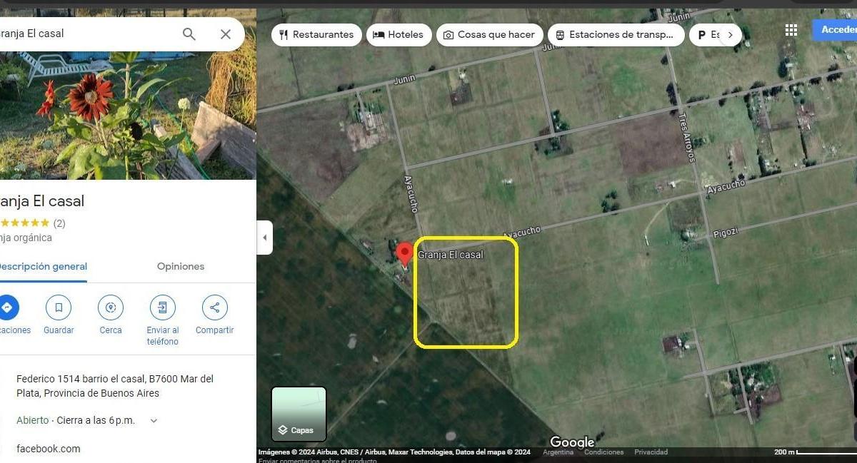Open the Google apps grid
This screenshot has width=857, height=463.
791,30
